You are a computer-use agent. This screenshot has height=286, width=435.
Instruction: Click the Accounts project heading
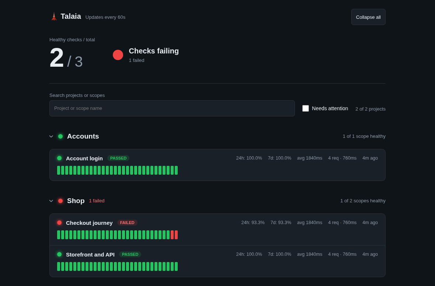pos(83,136)
